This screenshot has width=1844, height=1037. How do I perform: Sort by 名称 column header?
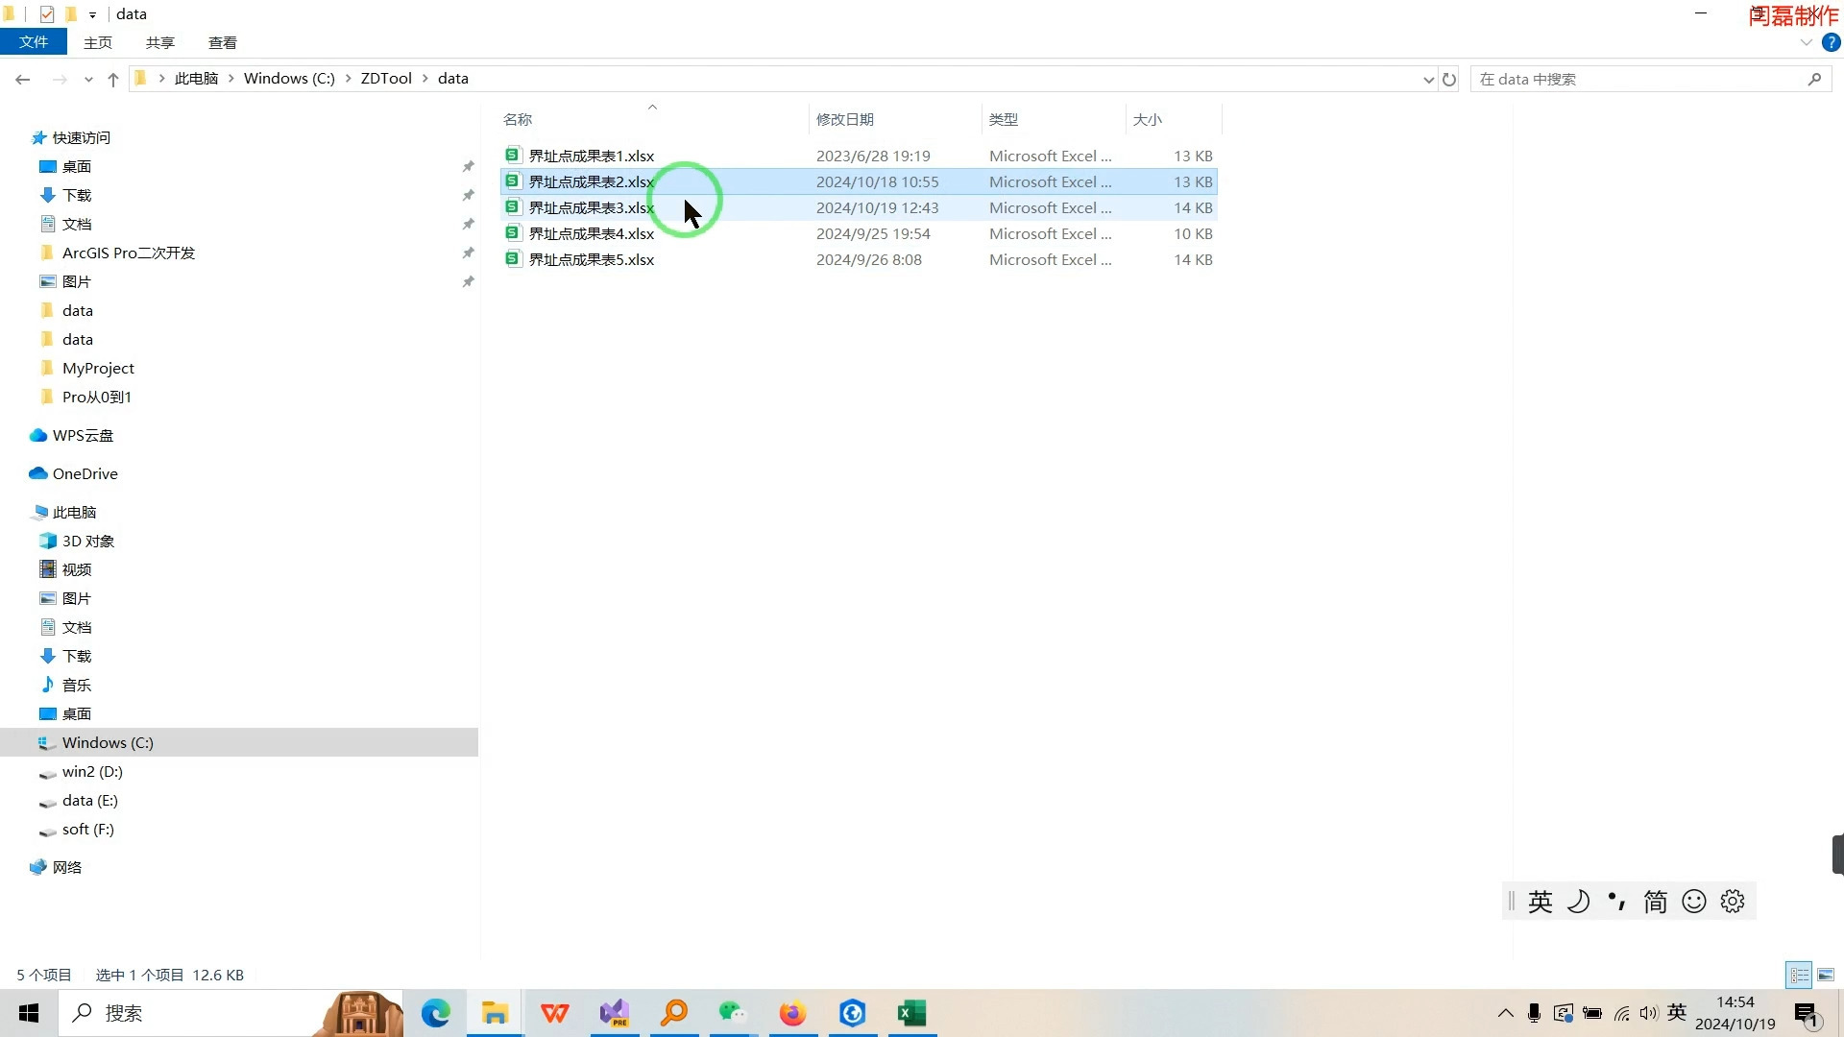653,119
